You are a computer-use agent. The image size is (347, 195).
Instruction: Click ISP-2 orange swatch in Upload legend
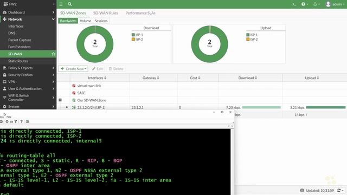tap(248, 39)
